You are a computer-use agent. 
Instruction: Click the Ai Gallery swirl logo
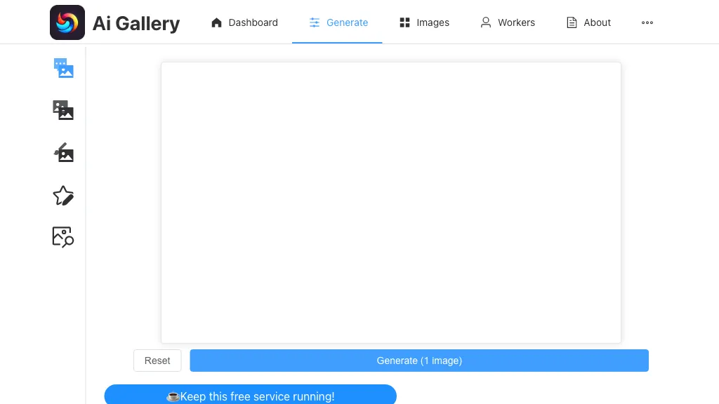pos(67,22)
